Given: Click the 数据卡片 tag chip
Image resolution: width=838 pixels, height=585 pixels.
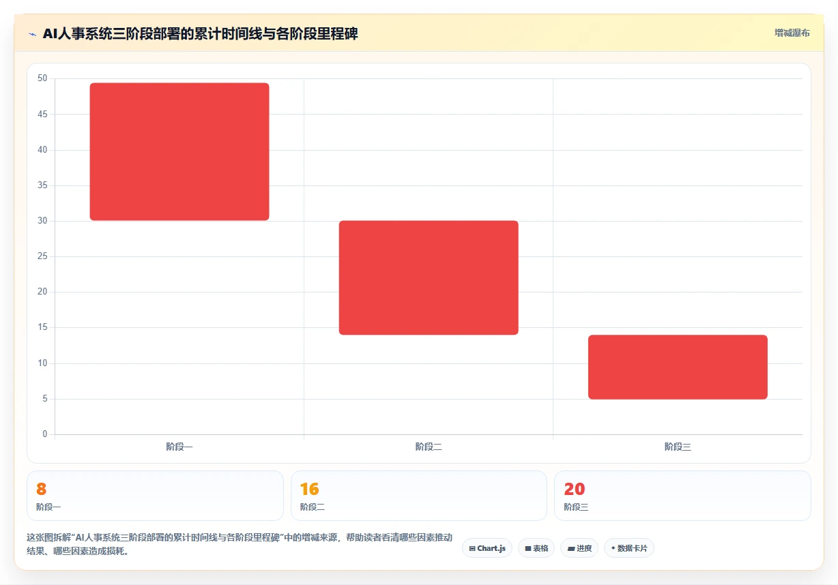Looking at the screenshot, I should (629, 548).
